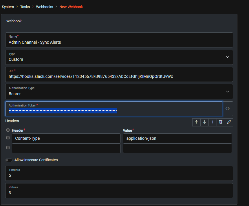The image size is (249, 206).
Task: Check the select-all headers checkbox
Action: point(8,130)
